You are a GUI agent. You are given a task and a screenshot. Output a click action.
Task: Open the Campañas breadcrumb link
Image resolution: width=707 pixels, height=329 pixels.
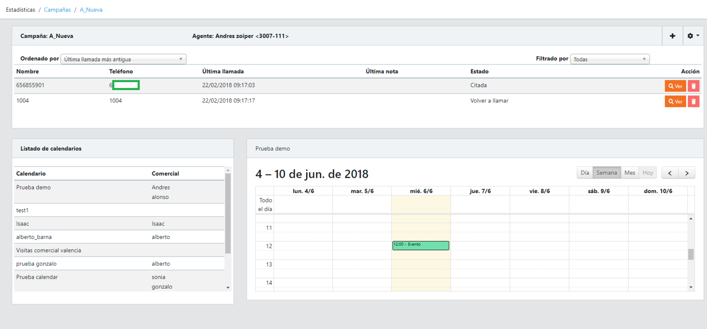[57, 10]
